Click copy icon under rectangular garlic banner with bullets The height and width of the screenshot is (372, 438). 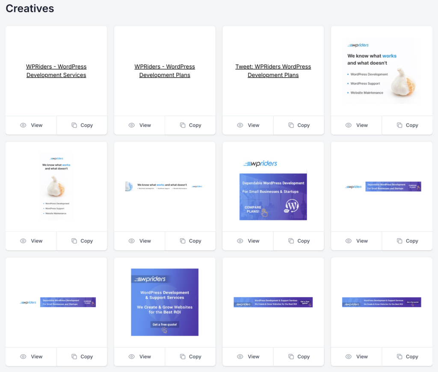coord(400,125)
